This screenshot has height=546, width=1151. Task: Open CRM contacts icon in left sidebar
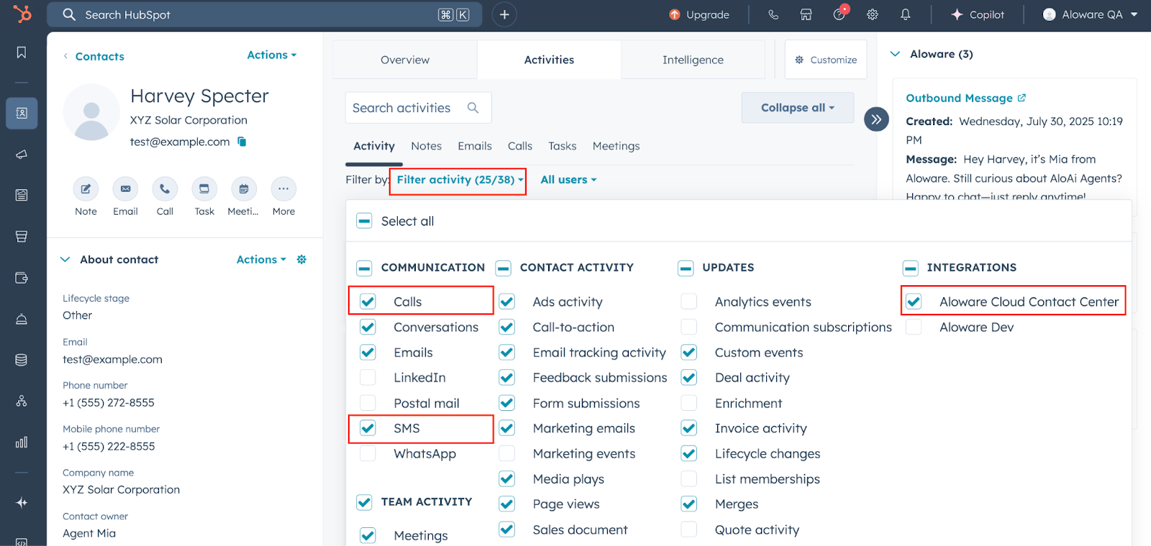22,114
